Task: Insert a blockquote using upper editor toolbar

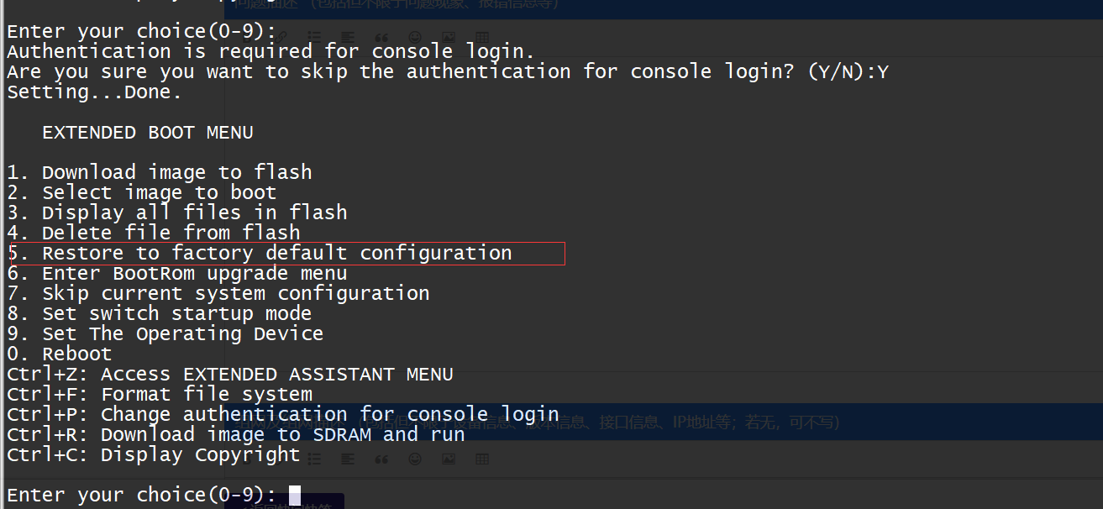Action: (x=381, y=37)
